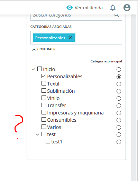Remove the Personalizables tag with the X

70,38
